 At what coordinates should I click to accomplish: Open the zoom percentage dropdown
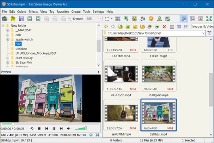100,19
